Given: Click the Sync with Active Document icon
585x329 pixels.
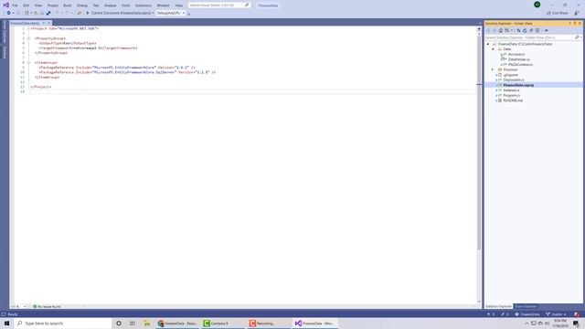Looking at the screenshot, I should 518,30.
